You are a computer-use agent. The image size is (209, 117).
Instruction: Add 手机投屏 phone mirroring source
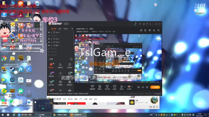[x=107, y=87]
